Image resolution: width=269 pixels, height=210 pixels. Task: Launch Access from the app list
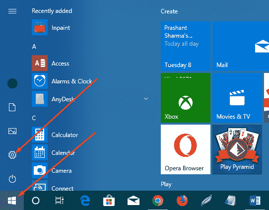pyautogui.click(x=40, y=63)
